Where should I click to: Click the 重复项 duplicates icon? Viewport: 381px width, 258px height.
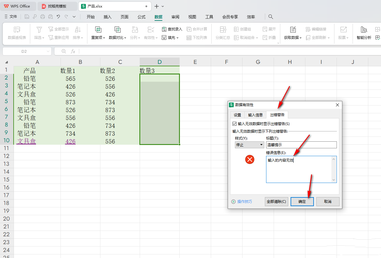[x=98, y=30]
